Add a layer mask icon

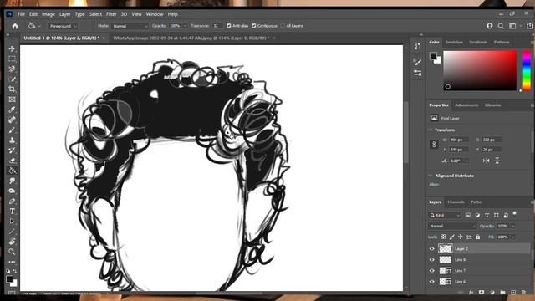[481, 293]
